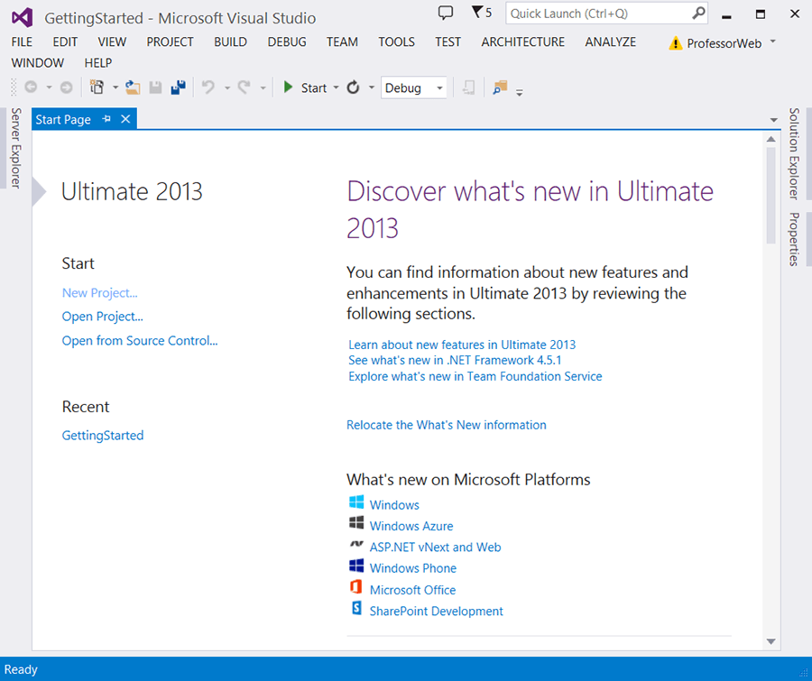Open the toolbar overflow options arrow
The height and width of the screenshot is (681, 812).
point(519,92)
